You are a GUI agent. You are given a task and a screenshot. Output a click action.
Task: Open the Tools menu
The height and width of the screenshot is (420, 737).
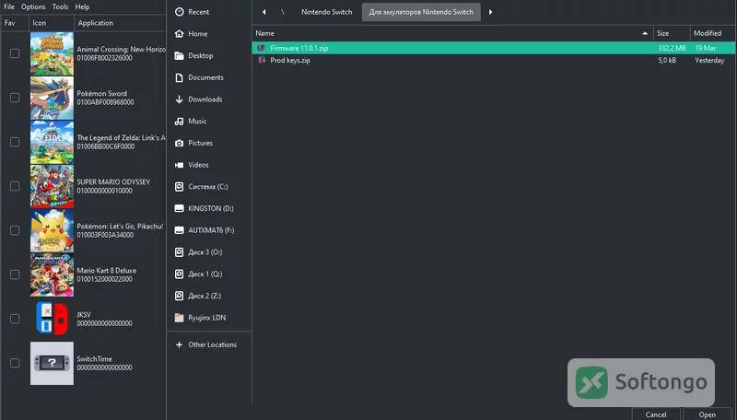(x=60, y=6)
